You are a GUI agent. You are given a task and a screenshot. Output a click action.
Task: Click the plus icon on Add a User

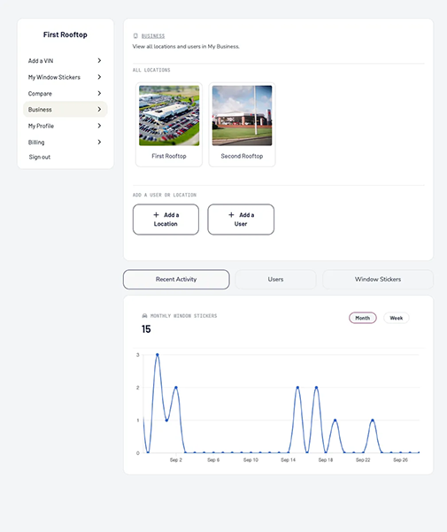231,215
